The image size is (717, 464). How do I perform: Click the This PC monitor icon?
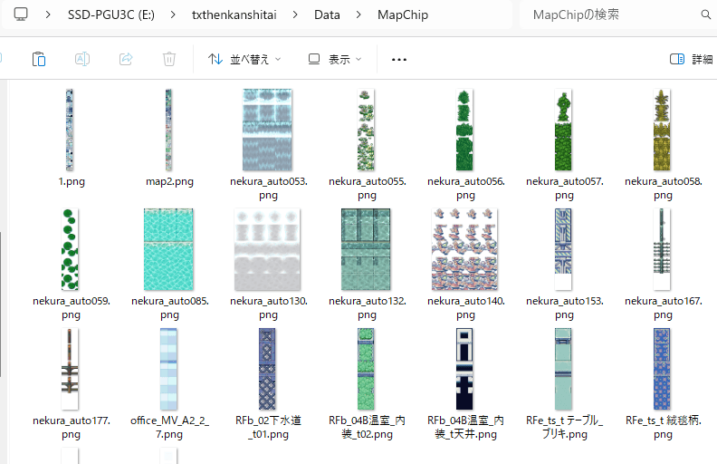pos(22,15)
